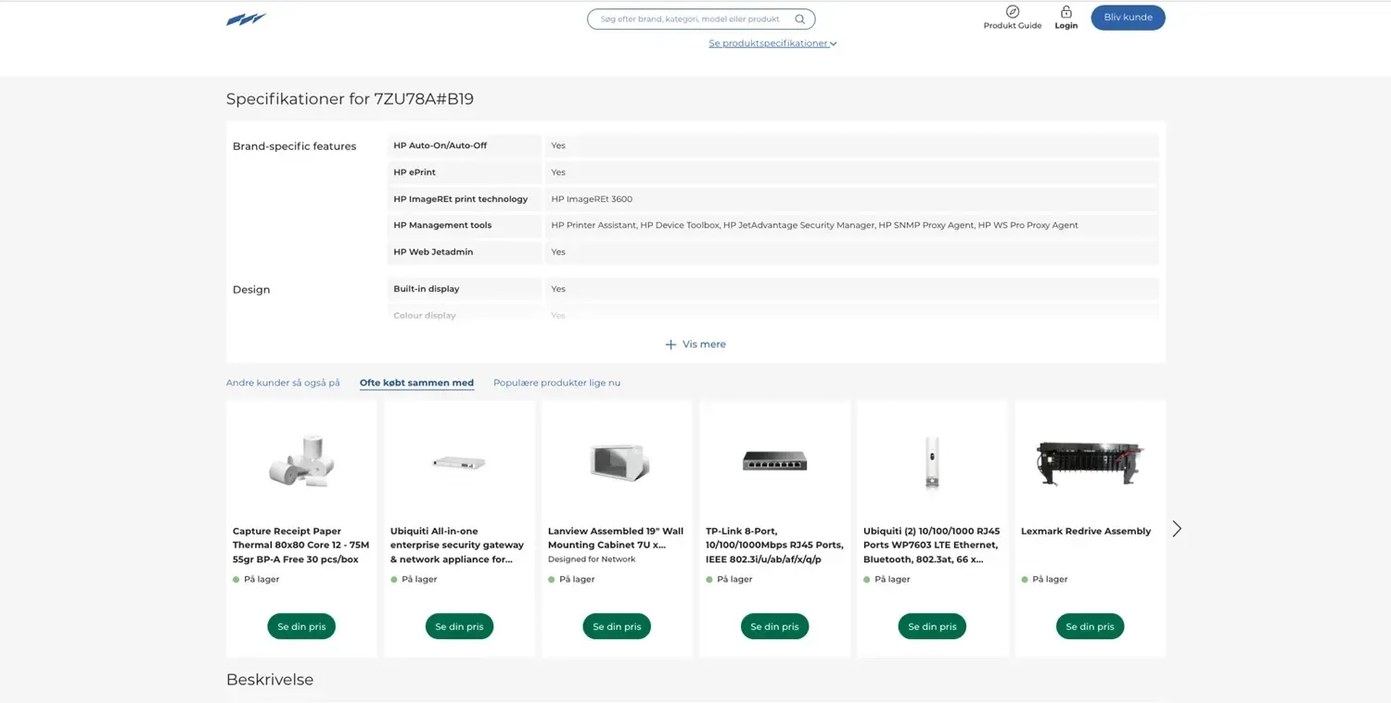
Task: Open Ubiquiti security gateway product image
Action: 459,462
